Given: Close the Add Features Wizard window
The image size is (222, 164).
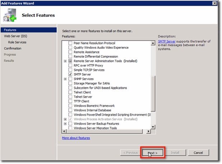Looking at the screenshot, I should click(x=214, y=3).
